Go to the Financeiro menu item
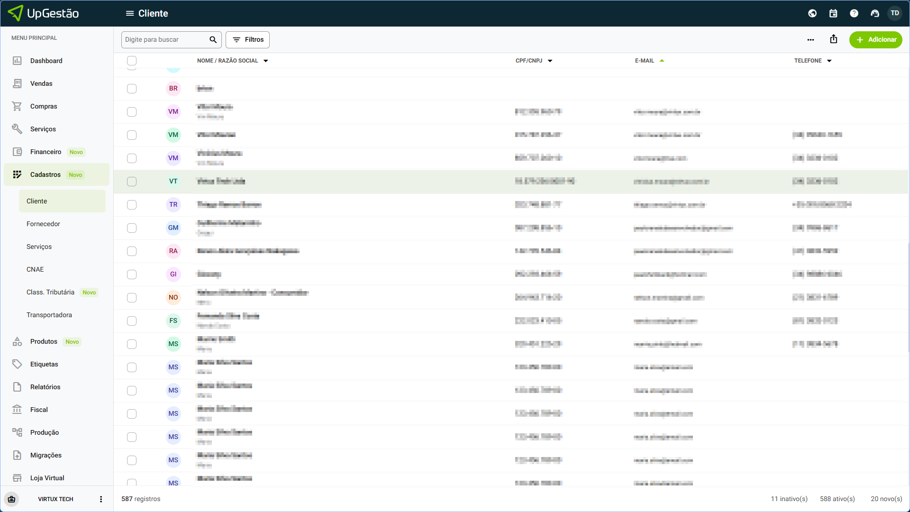Screen dimensions: 910x512 45,152
